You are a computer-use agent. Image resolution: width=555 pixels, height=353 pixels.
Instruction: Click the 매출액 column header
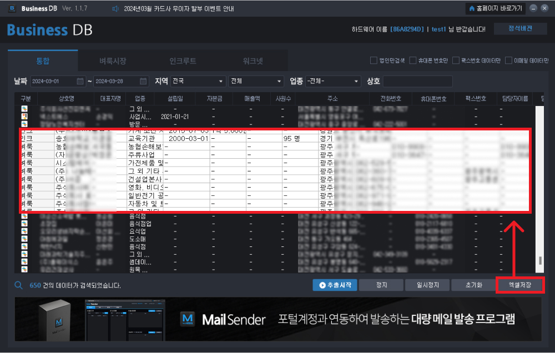click(252, 98)
